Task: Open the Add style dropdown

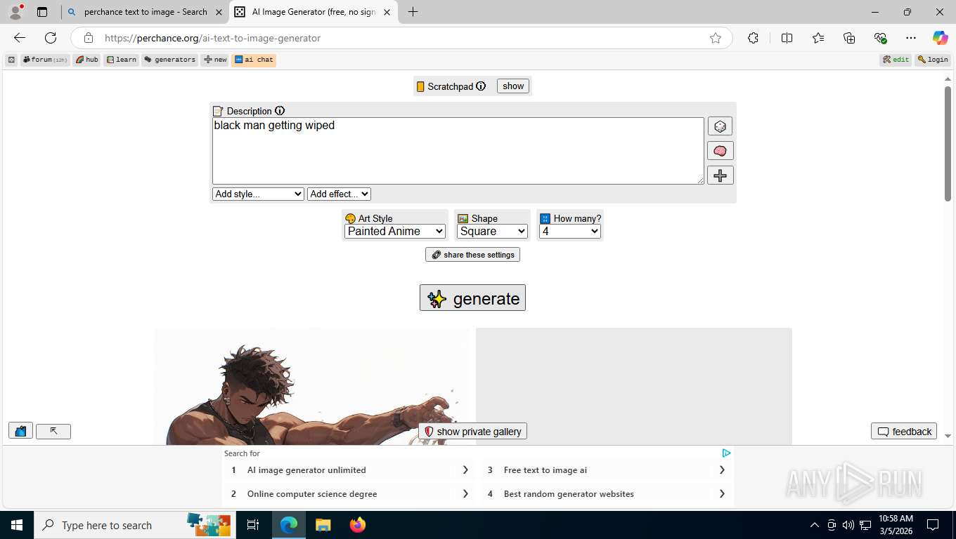Action: pos(258,194)
